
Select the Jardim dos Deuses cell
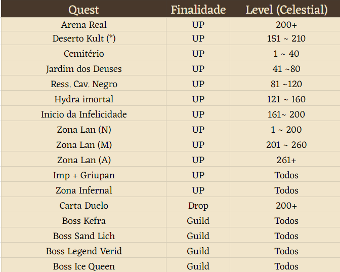(83, 68)
